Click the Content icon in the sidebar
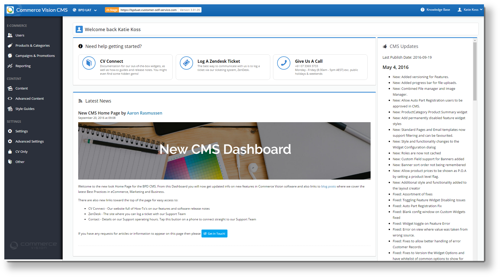 point(10,88)
